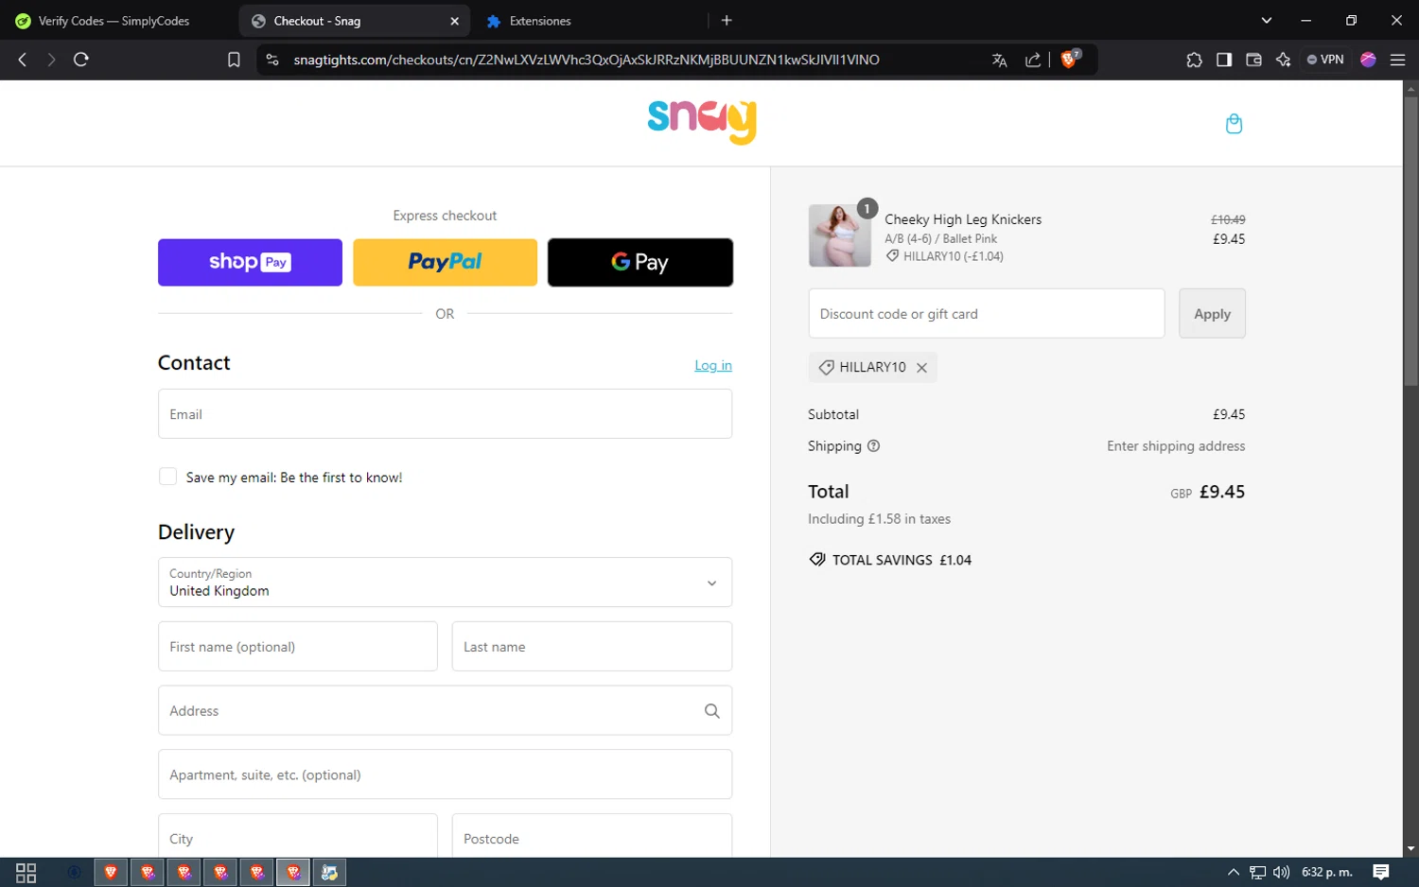Bookmark this page icon
1419x887 pixels.
pos(234,60)
